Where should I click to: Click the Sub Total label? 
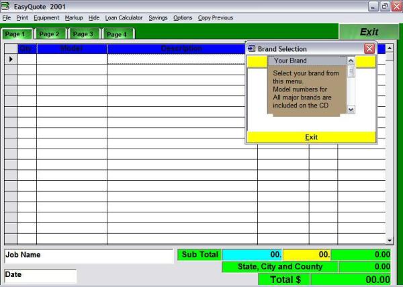tap(199, 255)
